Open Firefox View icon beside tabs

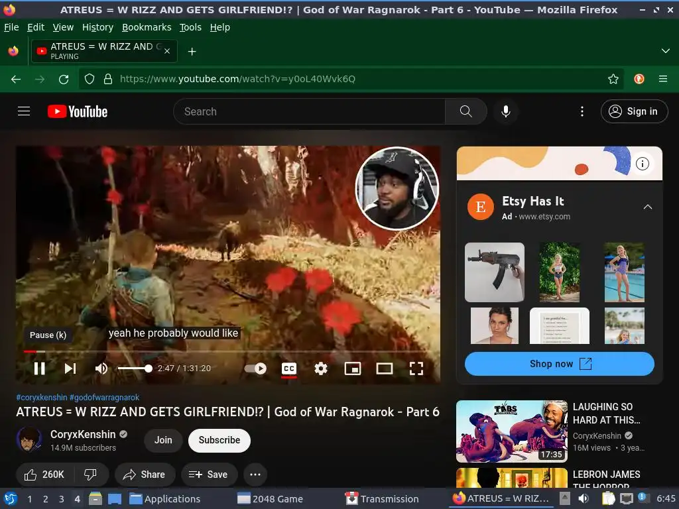click(x=13, y=51)
